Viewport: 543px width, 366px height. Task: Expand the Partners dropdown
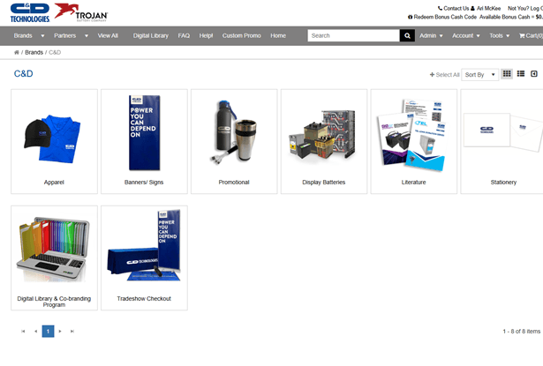click(x=71, y=35)
